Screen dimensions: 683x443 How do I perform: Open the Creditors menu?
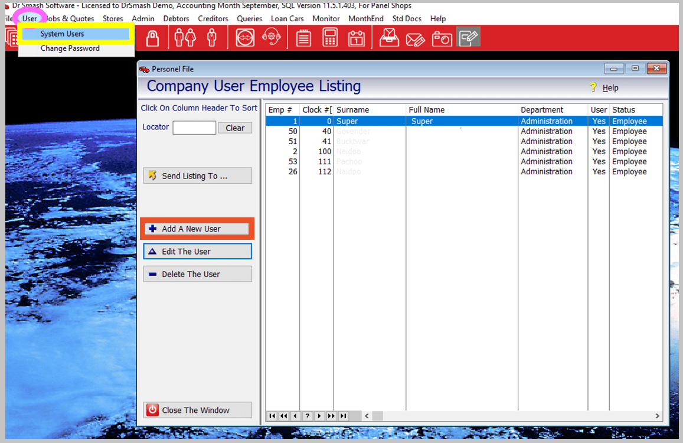coord(213,19)
